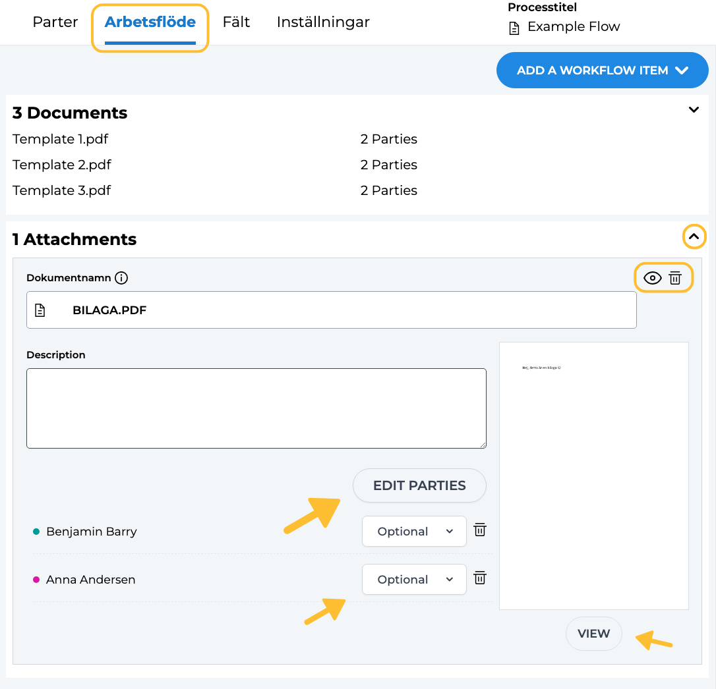Image resolution: width=716 pixels, height=689 pixels.
Task: Remove Anna Andersen using her trash icon
Action: tap(481, 578)
